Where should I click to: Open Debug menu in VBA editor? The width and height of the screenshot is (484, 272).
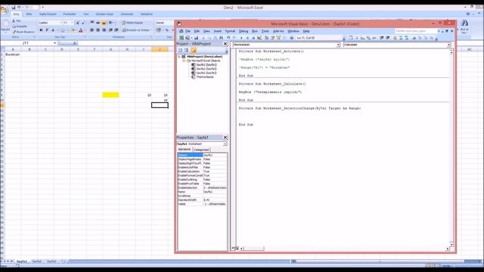tap(244, 31)
